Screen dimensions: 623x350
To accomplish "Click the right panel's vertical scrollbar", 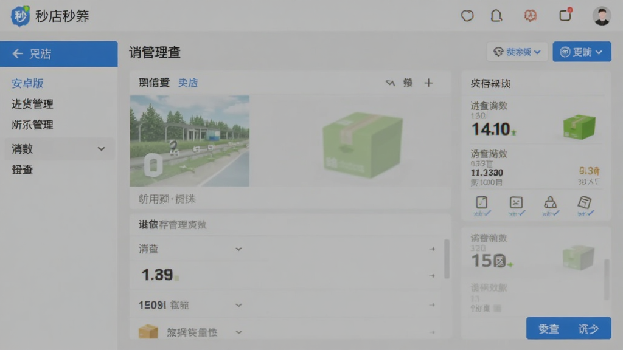I will [x=607, y=280].
